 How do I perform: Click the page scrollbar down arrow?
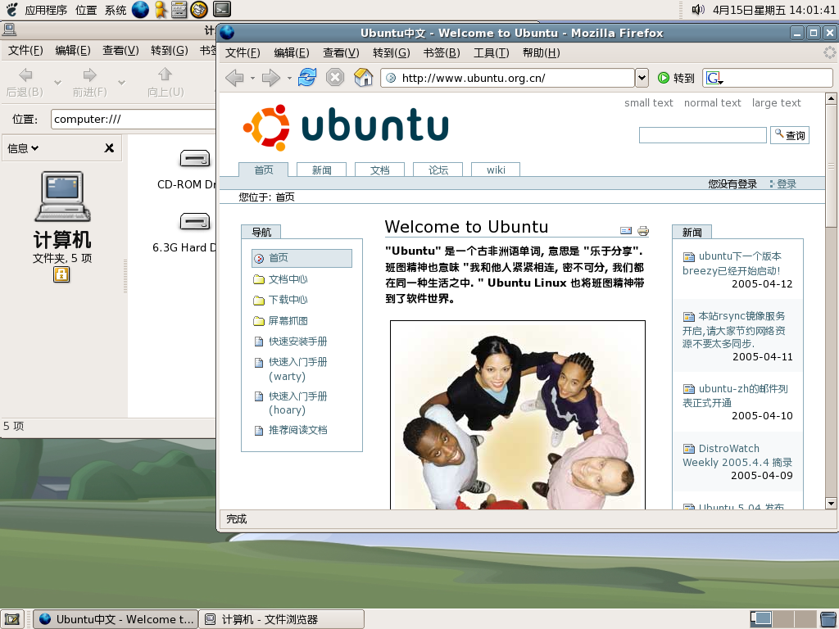831,504
